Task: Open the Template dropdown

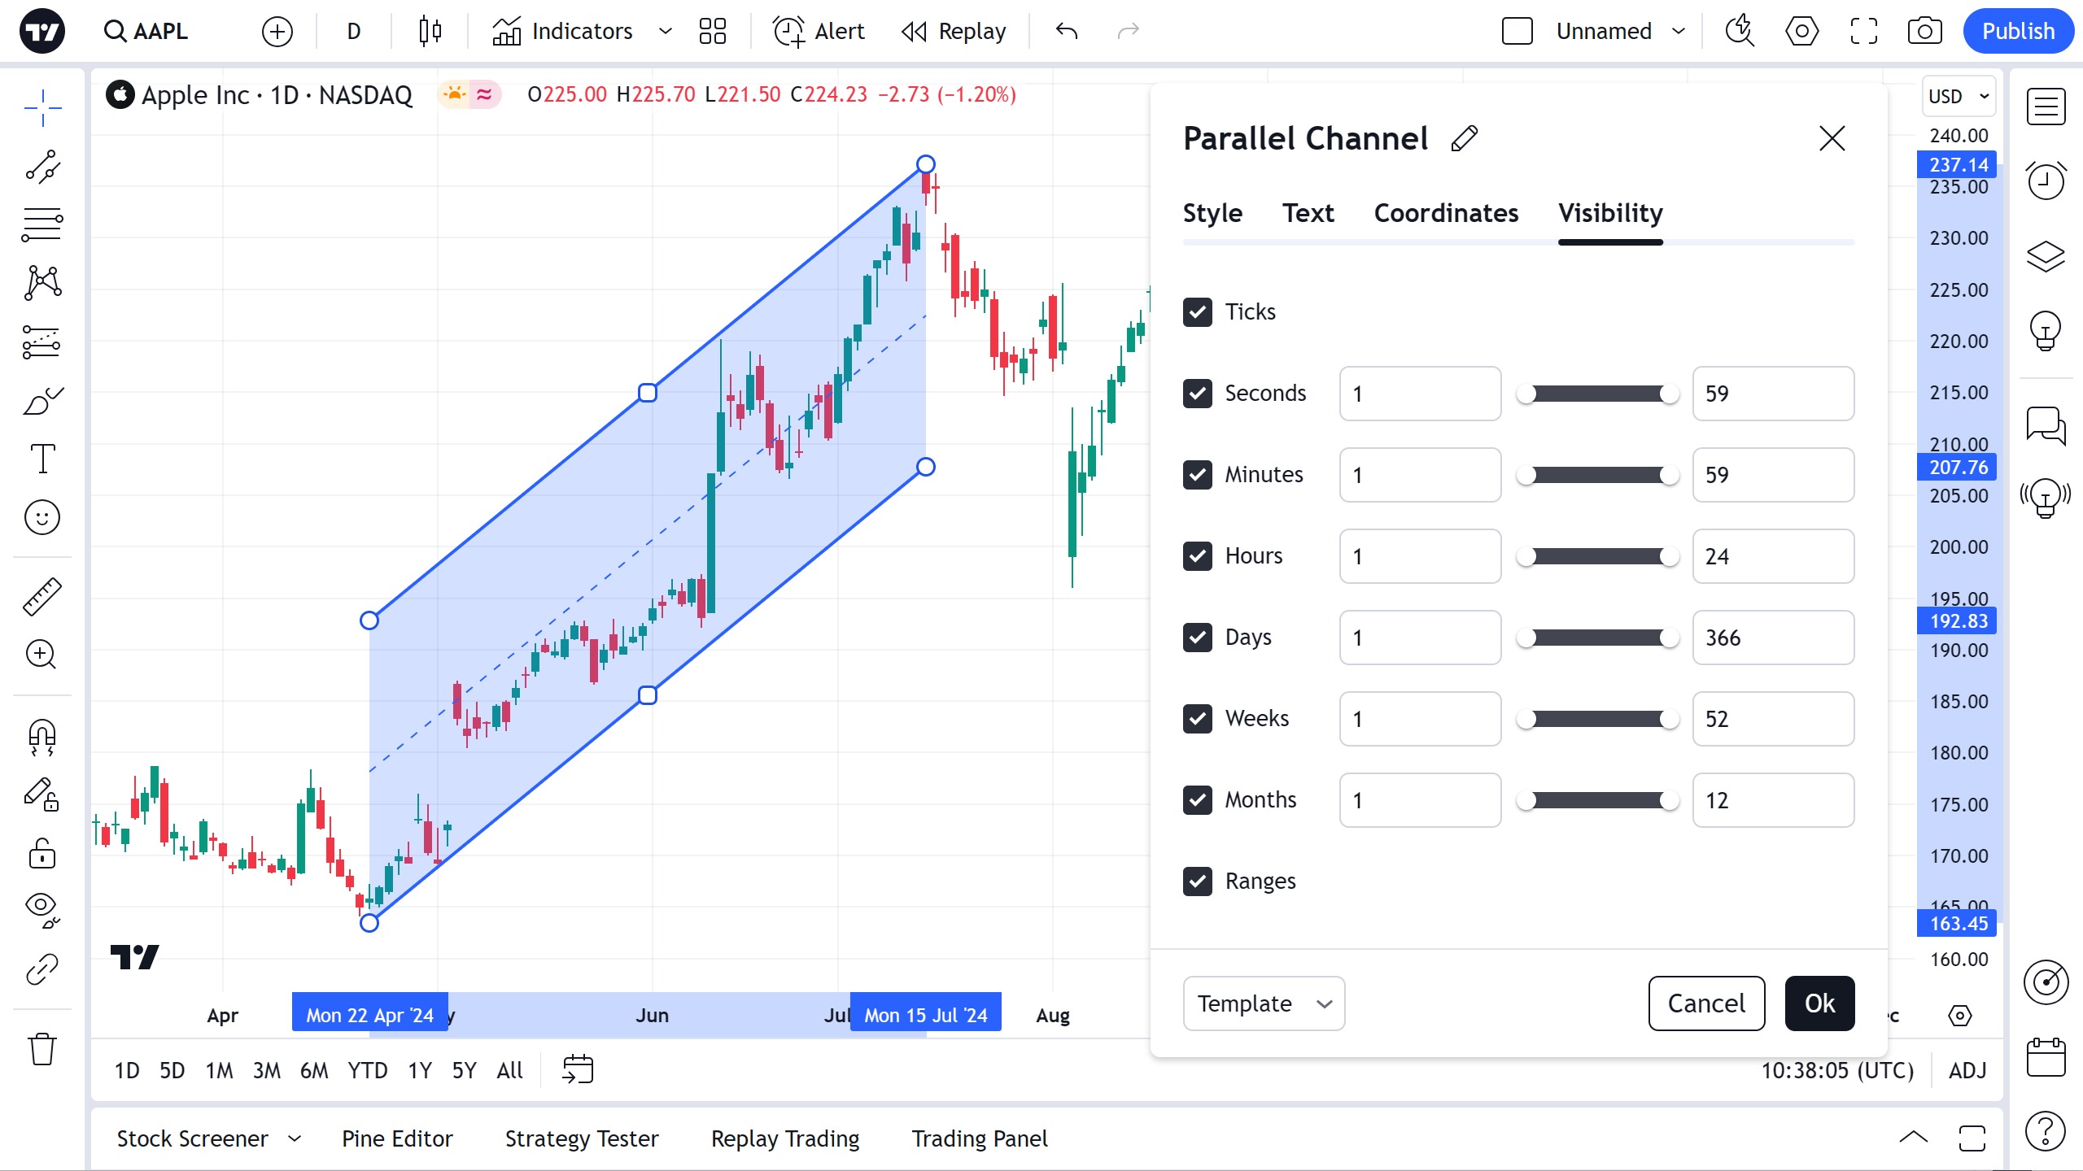Action: pos(1263,1003)
